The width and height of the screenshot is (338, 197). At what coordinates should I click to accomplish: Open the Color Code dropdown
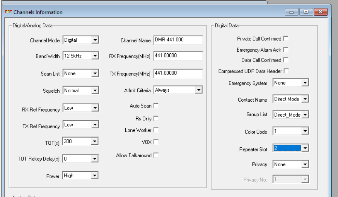point(305,131)
